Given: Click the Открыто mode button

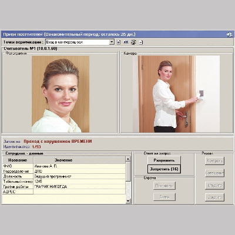Looking at the screenshot, I should coord(214,185).
